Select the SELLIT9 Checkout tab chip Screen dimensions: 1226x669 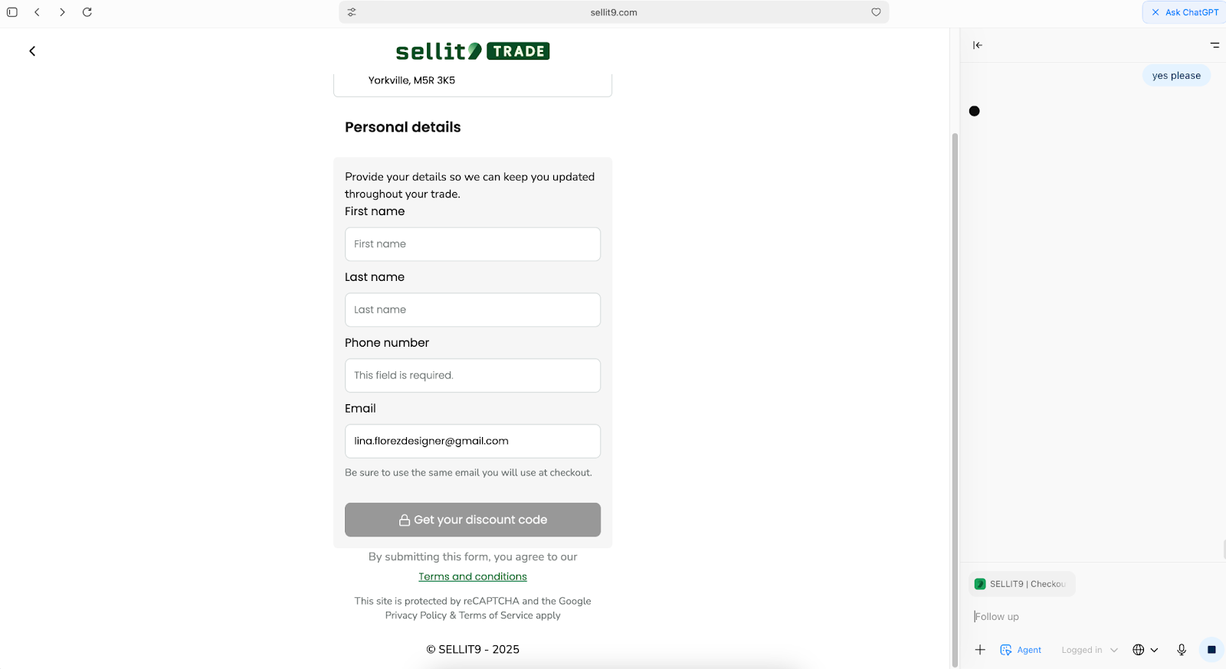[x=1022, y=584]
